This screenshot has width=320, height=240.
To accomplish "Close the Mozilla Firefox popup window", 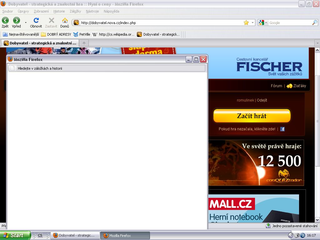I will coord(203,59).
